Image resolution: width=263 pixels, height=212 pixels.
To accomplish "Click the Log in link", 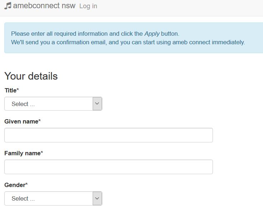I will click(x=88, y=6).
